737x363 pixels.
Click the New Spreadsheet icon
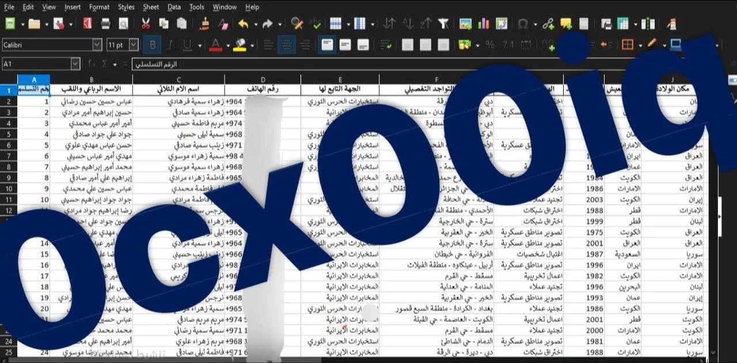click(10, 24)
